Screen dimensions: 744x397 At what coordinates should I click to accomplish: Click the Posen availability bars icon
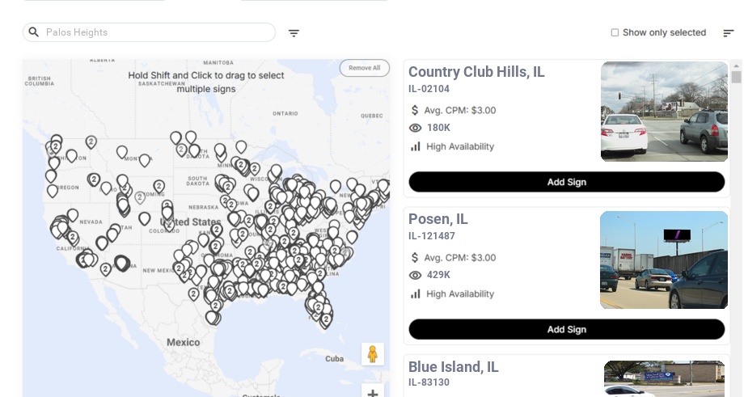click(x=416, y=294)
